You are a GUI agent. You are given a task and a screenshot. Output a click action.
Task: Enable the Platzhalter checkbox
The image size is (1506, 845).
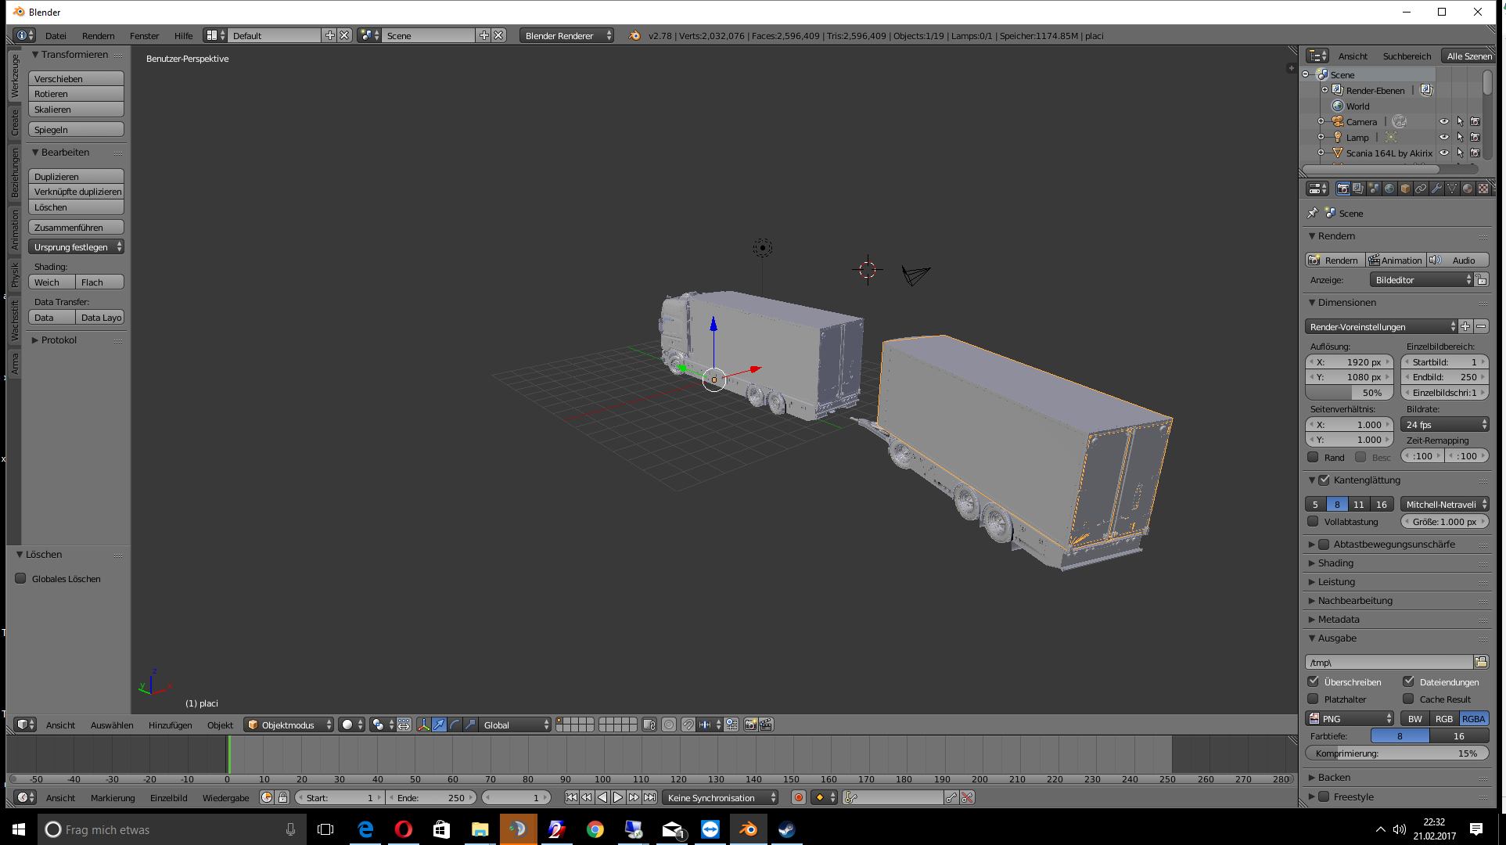pyautogui.click(x=1314, y=699)
